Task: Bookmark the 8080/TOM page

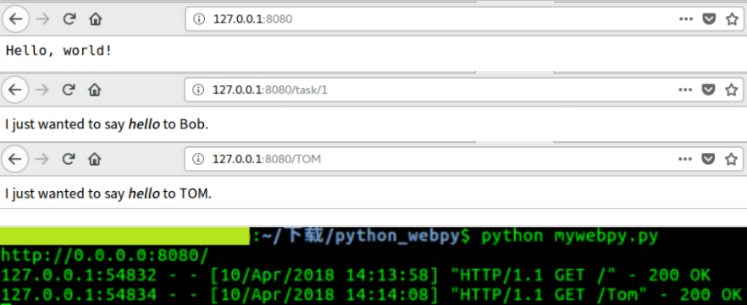Action: click(732, 159)
